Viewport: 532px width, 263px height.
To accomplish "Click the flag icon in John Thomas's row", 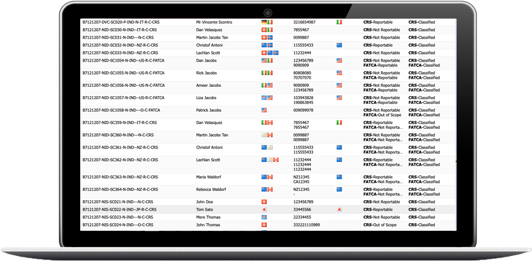I will [x=264, y=225].
